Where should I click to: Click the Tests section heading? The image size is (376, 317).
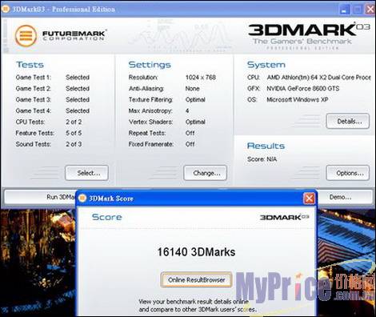(x=30, y=65)
